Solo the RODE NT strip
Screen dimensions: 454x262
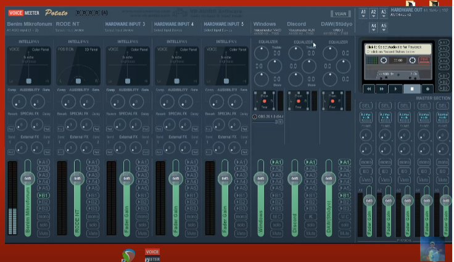[x=93, y=225]
